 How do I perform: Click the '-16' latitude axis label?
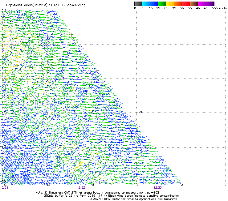pos(3,112)
